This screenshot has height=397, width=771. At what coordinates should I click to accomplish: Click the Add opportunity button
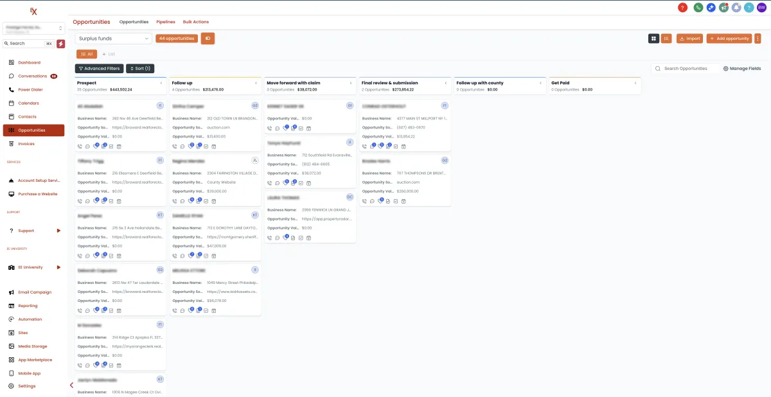click(x=729, y=39)
